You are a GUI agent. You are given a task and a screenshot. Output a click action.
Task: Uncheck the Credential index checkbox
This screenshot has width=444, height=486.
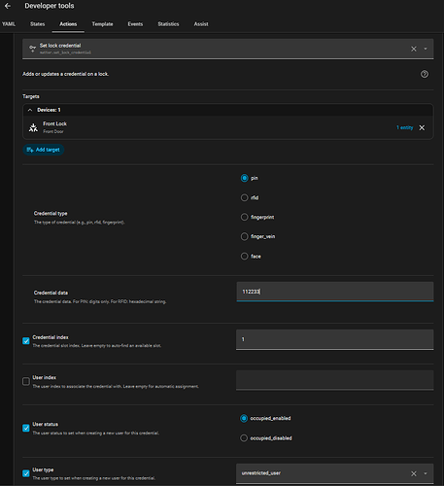coord(26,341)
